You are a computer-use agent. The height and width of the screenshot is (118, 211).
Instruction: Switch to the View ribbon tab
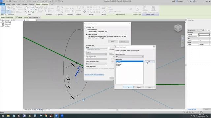[x=19, y=4]
